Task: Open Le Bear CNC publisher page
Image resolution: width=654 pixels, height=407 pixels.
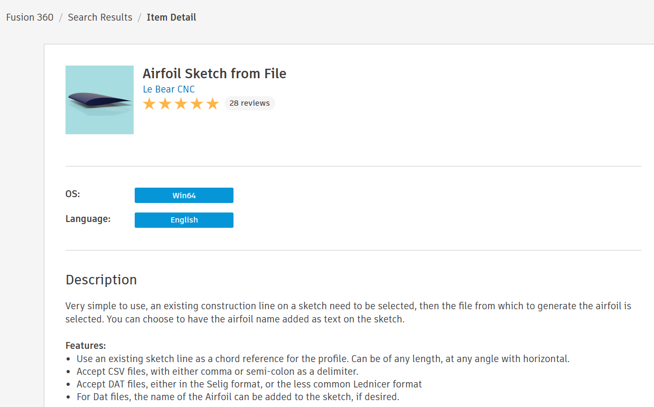Action: coord(169,89)
